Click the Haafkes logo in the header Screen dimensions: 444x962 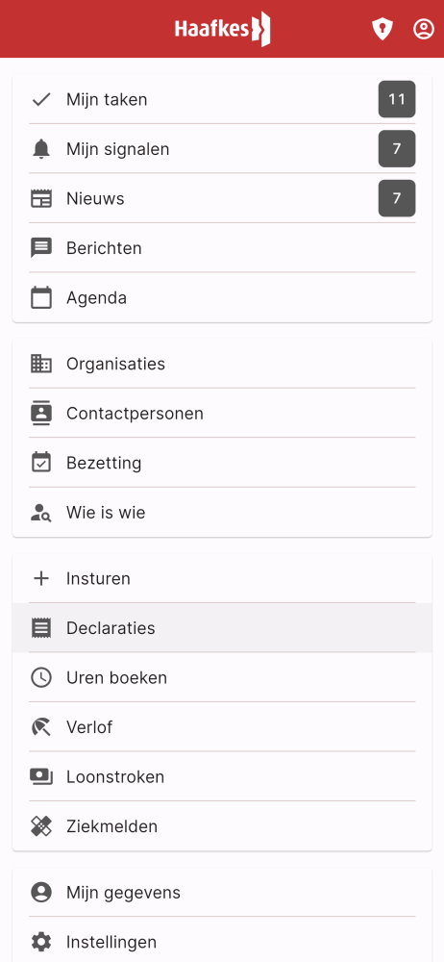click(x=222, y=29)
